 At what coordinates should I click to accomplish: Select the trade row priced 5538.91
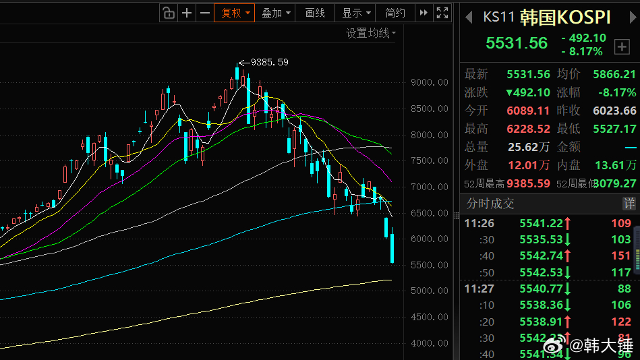pyautogui.click(x=548, y=322)
